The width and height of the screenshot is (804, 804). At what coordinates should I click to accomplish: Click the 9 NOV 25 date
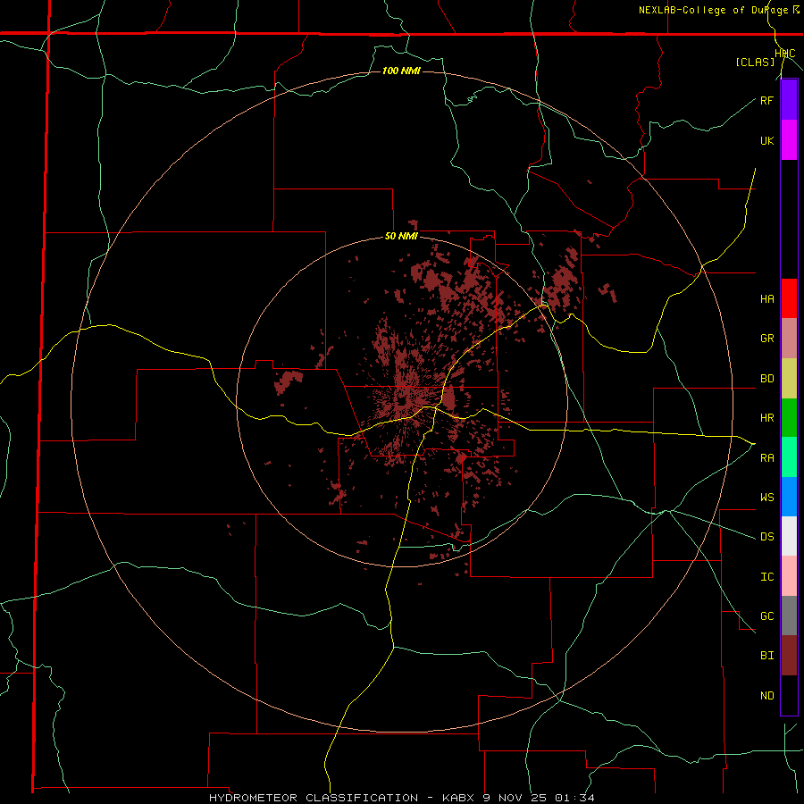[x=515, y=798]
